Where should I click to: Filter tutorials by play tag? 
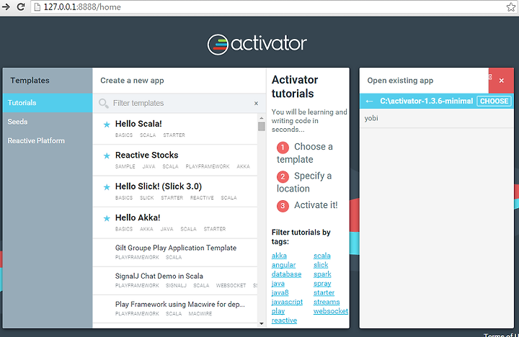(x=278, y=311)
